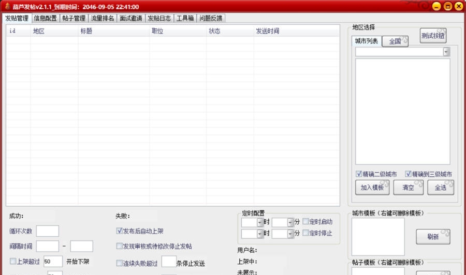
Task: Close the 葫芦发帖 window
Action: click(x=459, y=6)
